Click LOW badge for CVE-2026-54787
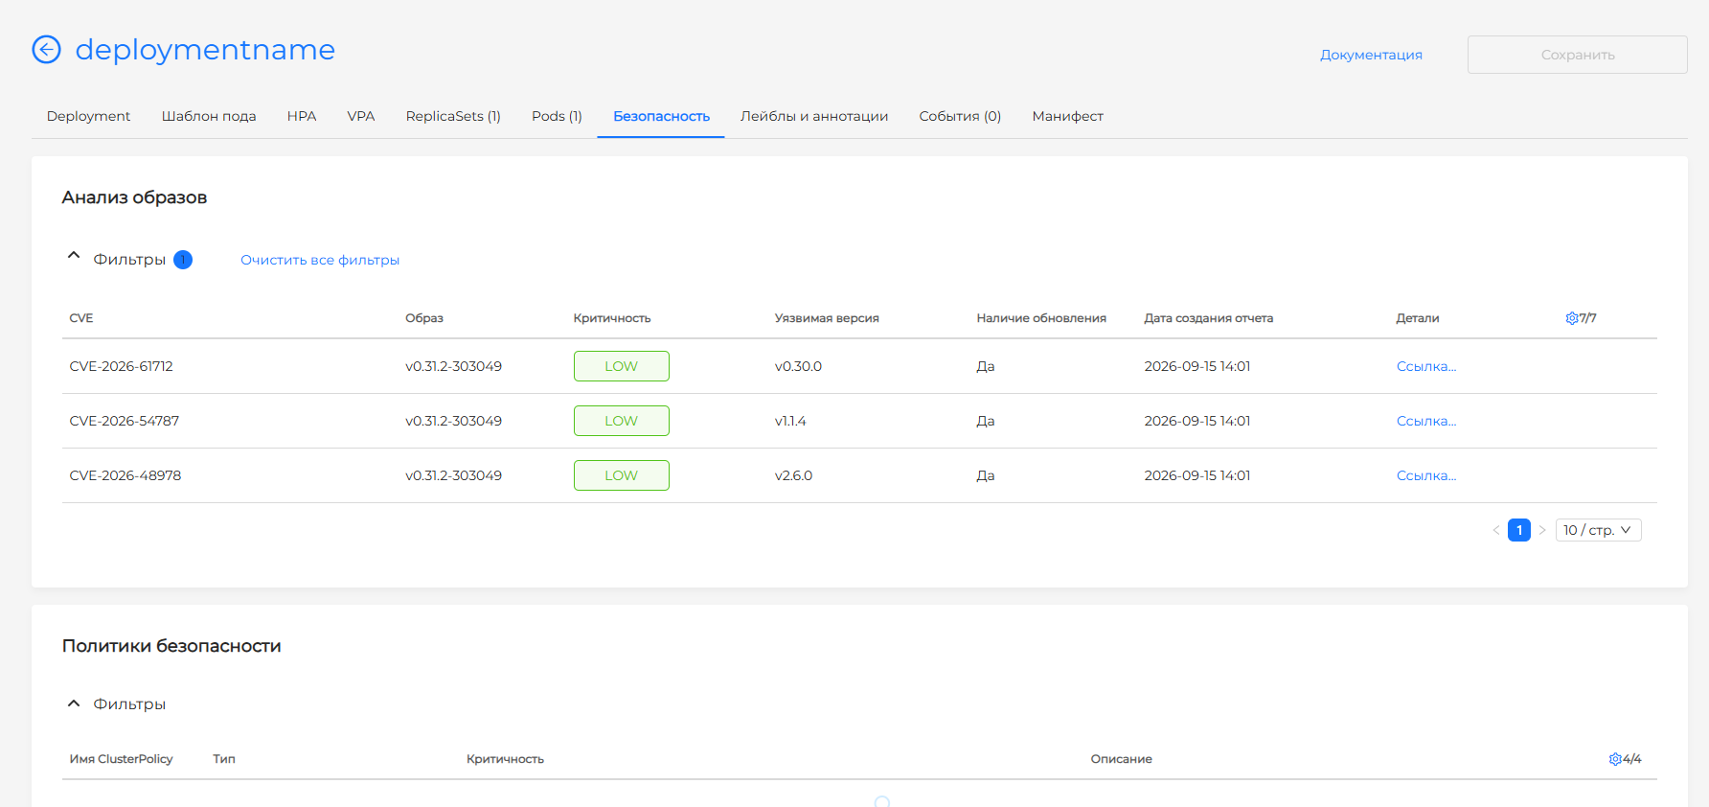 coord(622,421)
